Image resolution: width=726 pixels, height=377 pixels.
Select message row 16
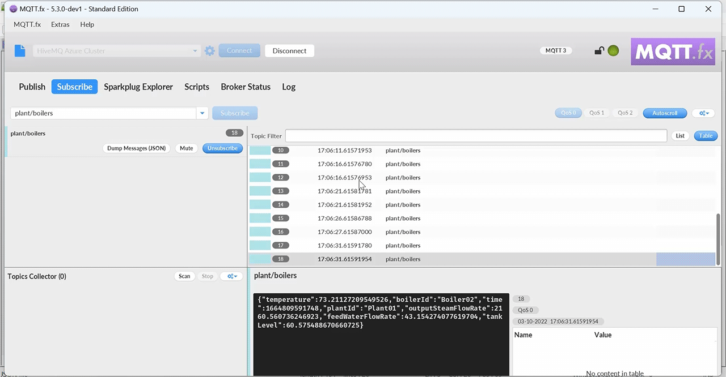tap(482, 232)
